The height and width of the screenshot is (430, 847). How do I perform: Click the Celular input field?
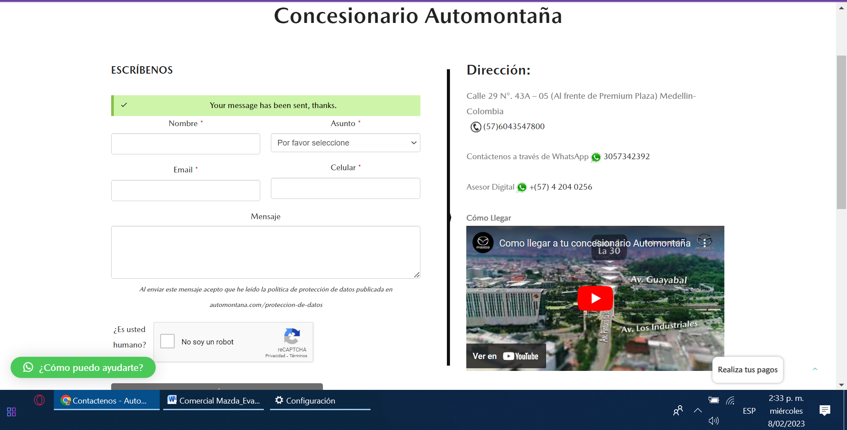[x=345, y=188]
